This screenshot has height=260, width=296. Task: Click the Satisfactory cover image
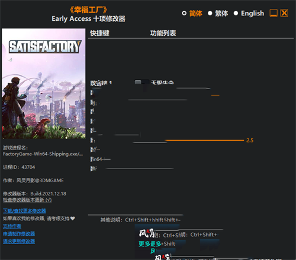44,84
